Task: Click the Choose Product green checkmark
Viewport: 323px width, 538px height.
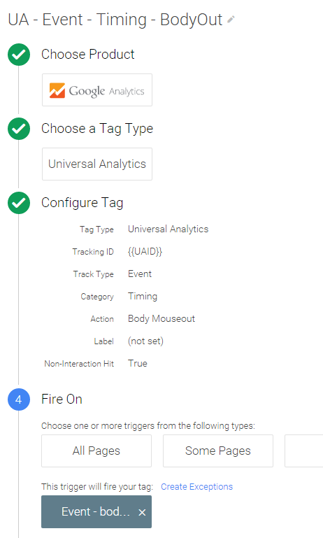Action: click(19, 55)
